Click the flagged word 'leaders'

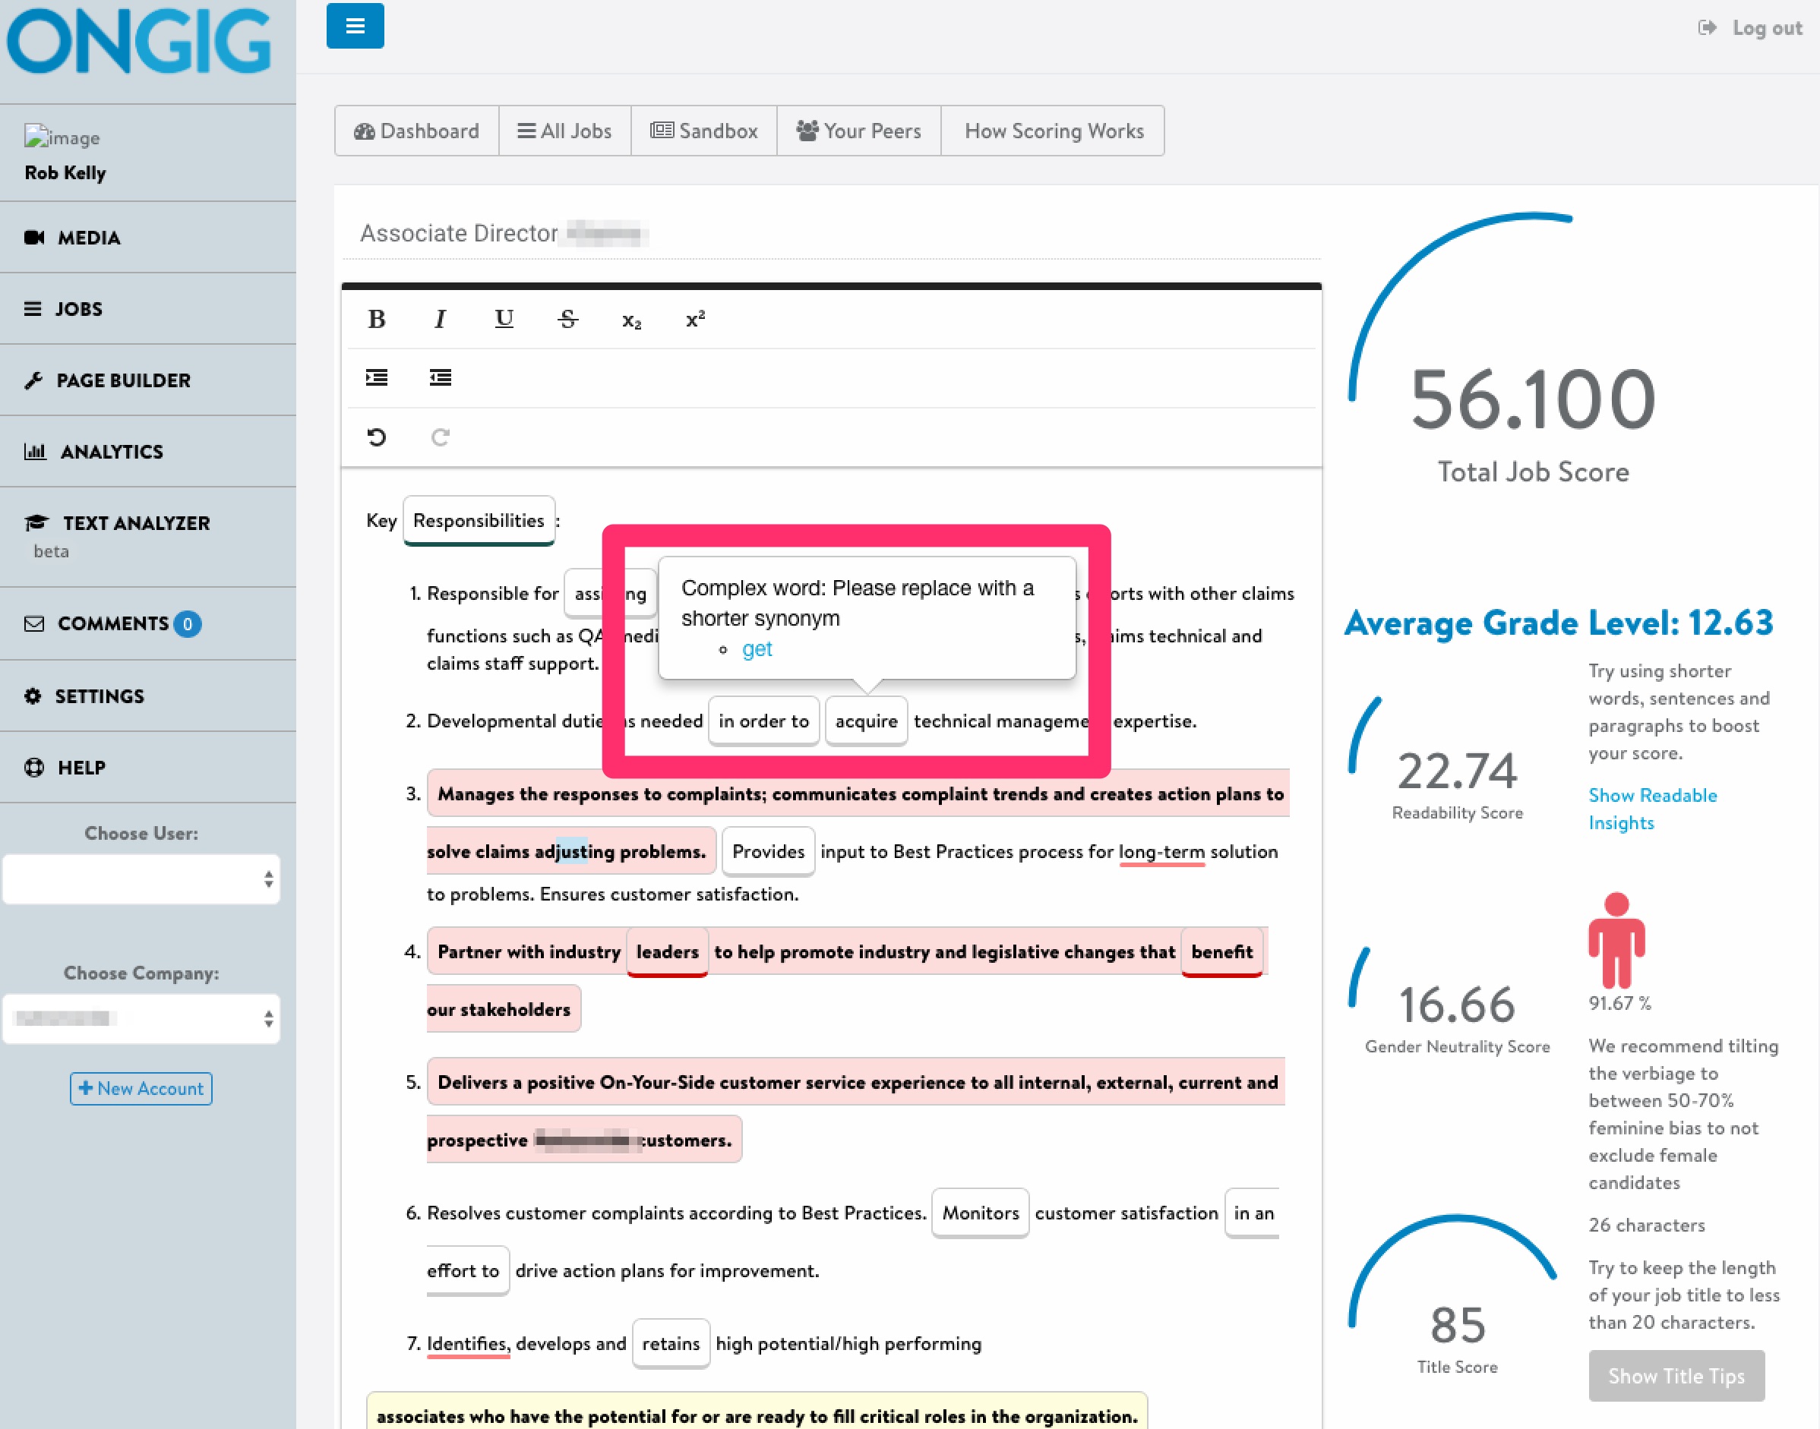(667, 952)
